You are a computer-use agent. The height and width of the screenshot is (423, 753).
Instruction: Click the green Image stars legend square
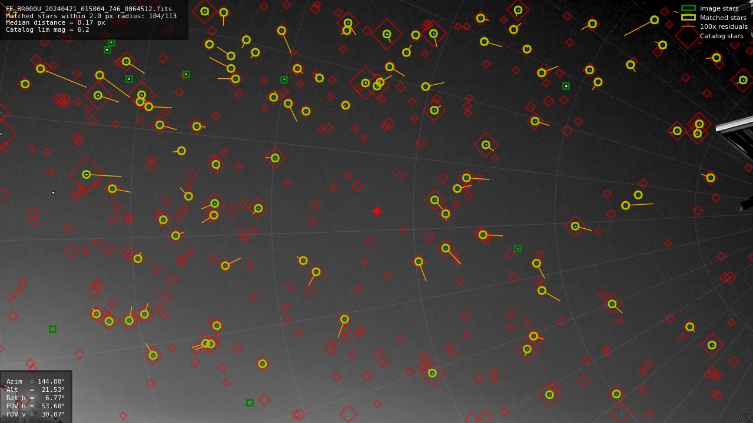click(688, 8)
